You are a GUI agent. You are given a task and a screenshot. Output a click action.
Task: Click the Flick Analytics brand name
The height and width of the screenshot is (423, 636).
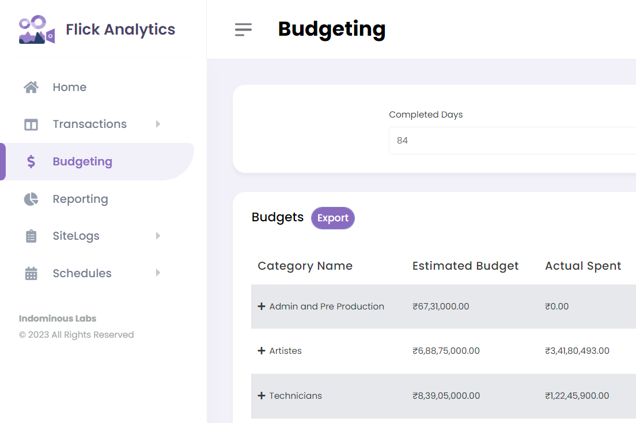click(120, 29)
